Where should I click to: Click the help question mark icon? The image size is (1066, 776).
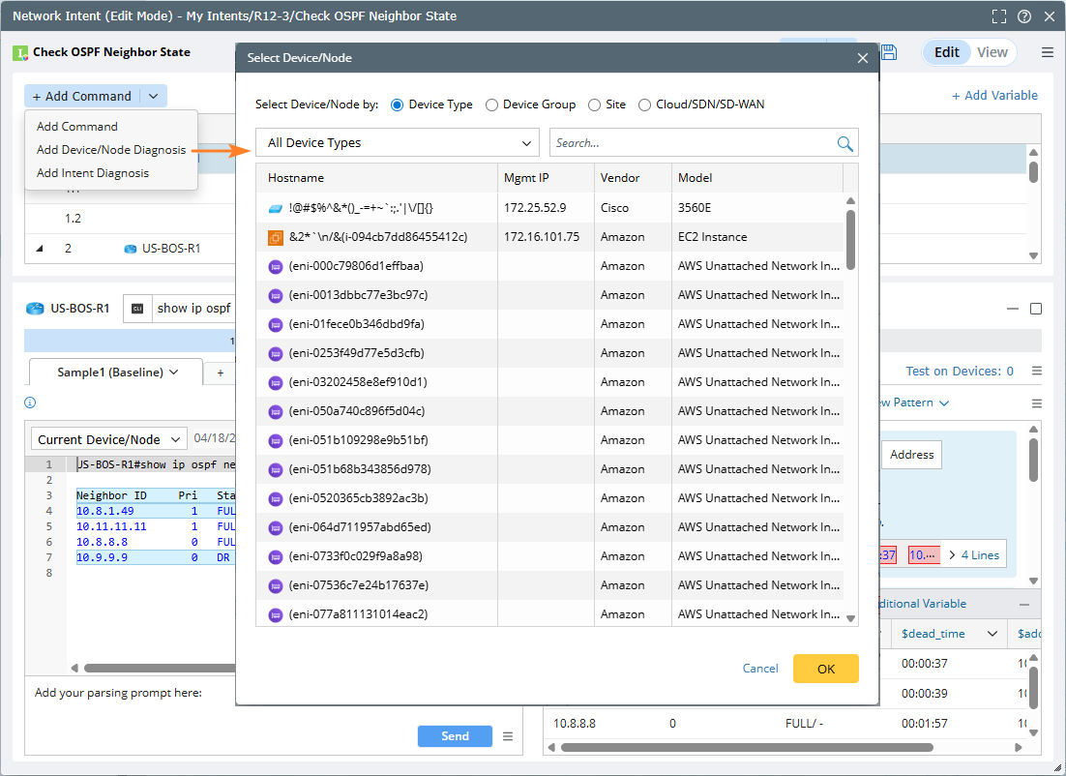click(x=1023, y=16)
